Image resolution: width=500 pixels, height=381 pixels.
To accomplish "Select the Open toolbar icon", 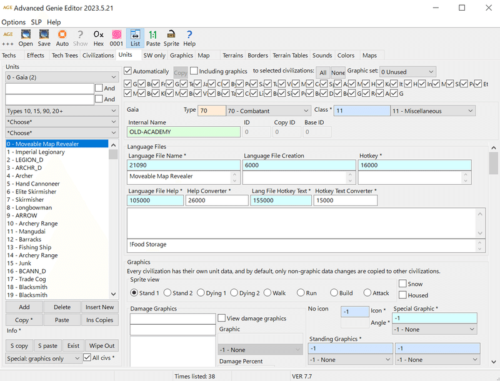I will point(25,37).
